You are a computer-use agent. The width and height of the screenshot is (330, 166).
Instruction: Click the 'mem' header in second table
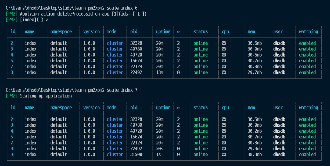pos(251,108)
